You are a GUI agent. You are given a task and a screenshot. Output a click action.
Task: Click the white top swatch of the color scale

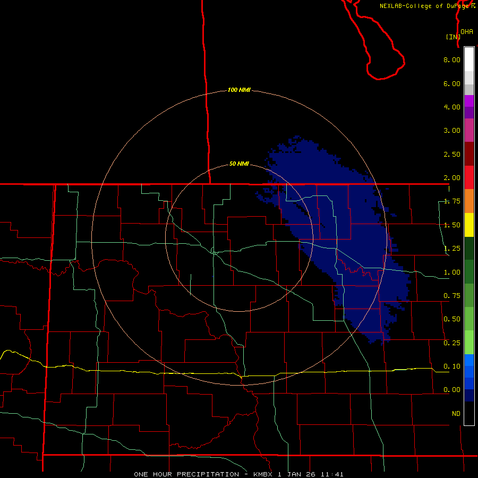coord(469,59)
